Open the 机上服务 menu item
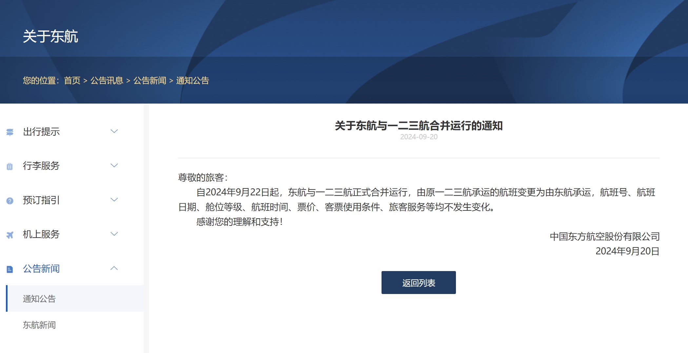Viewport: 688px width, 353px height. [x=41, y=234]
